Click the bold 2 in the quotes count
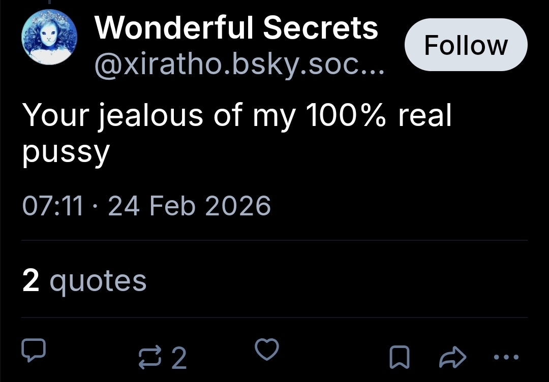 click(x=31, y=280)
